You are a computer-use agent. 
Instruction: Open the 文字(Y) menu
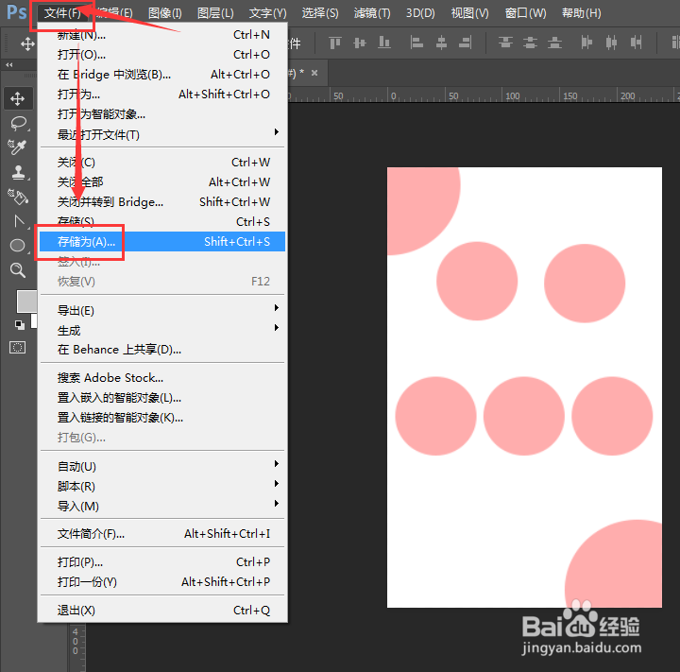(x=268, y=13)
